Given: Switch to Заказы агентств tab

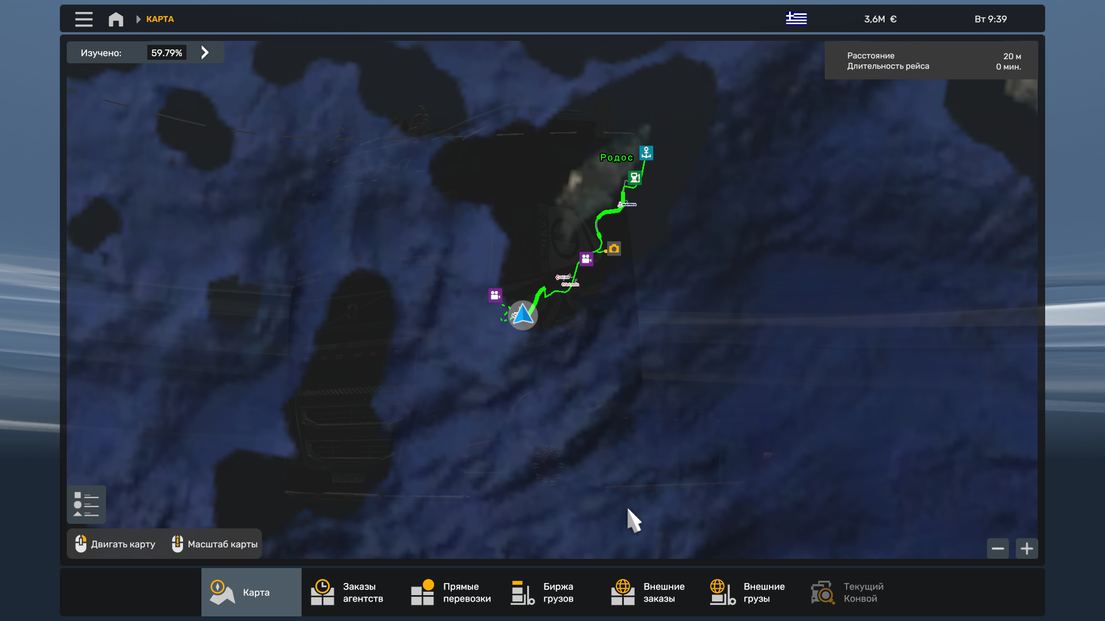Looking at the screenshot, I should click(x=351, y=592).
